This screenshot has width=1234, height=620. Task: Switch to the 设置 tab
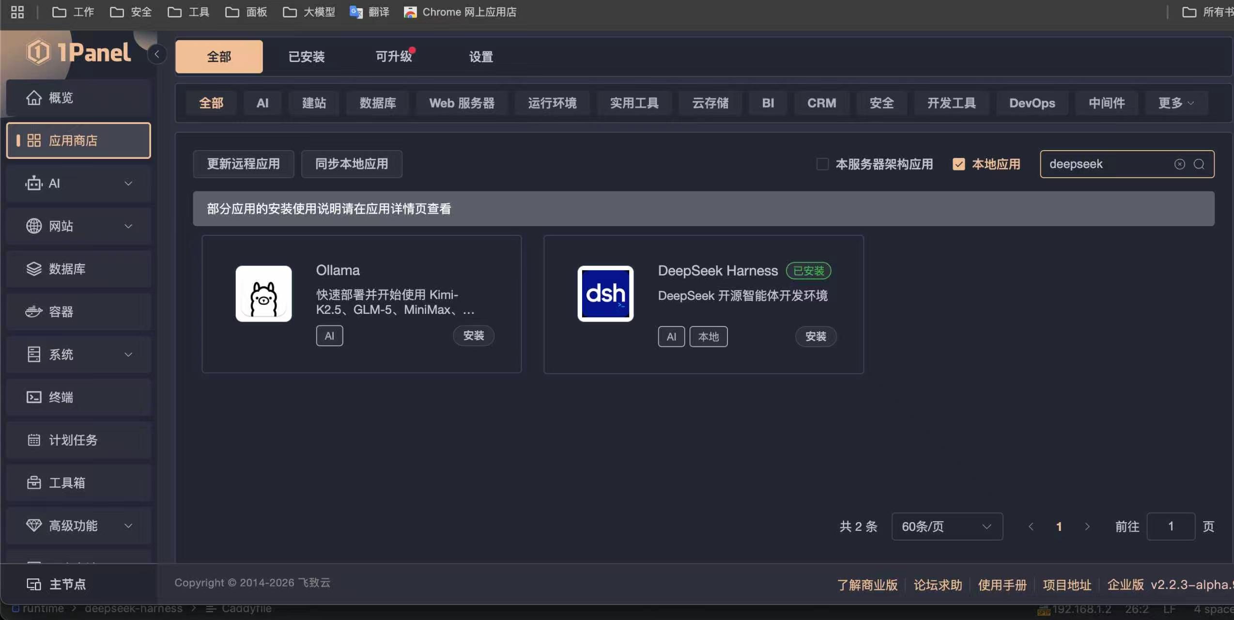[481, 57]
